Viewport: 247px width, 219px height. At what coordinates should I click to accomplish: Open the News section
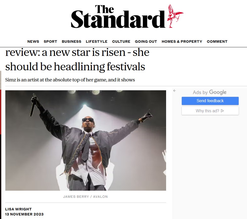click(33, 41)
